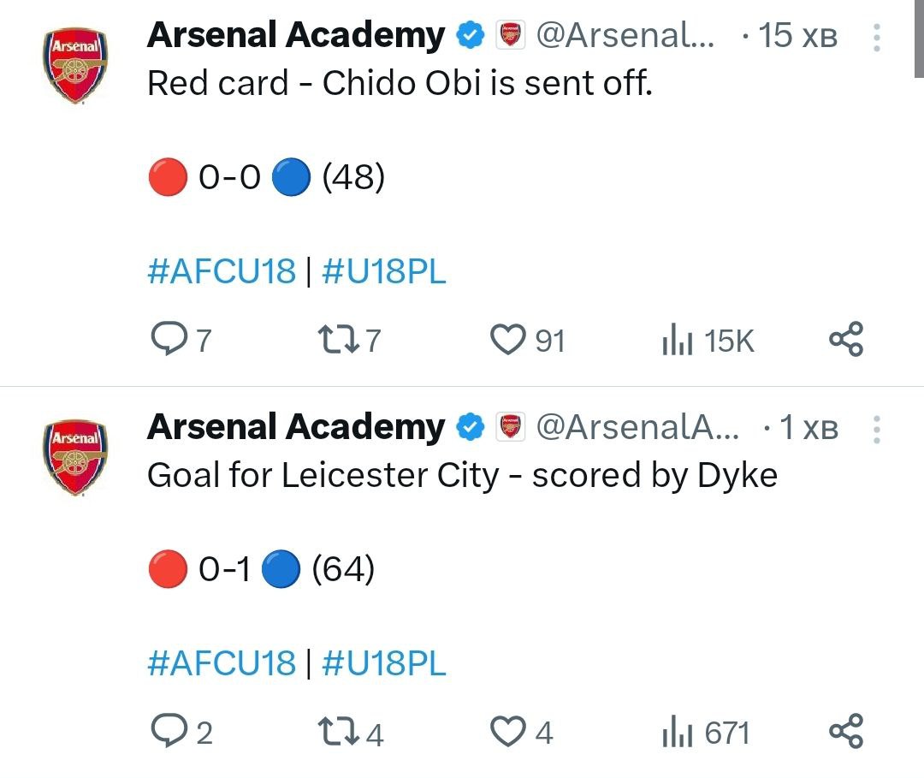Open Arsenal Academy avatar on red card tweet

click(75, 67)
